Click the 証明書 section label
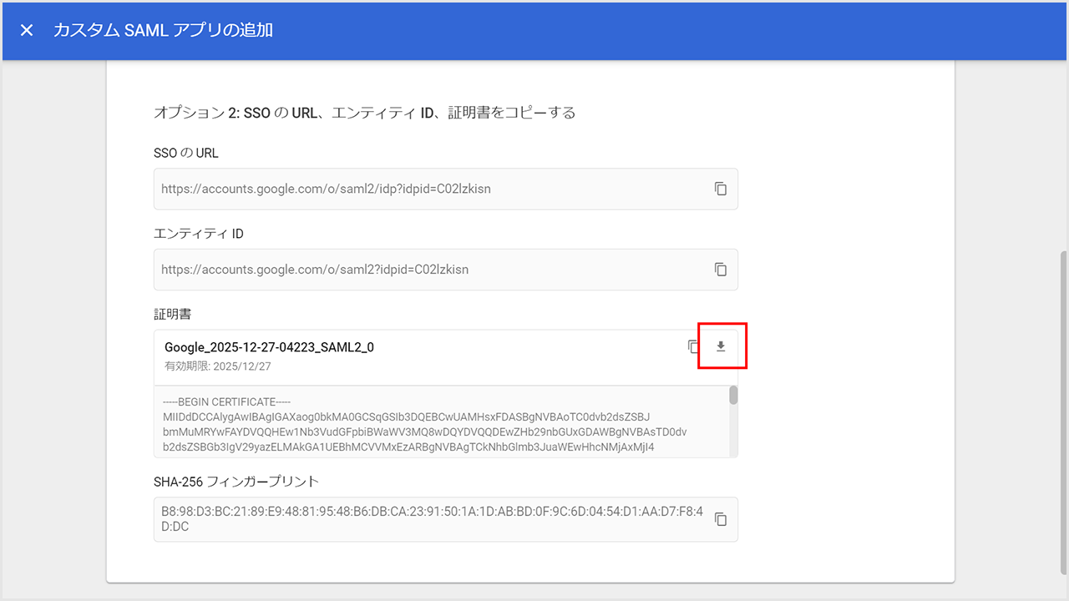 (x=173, y=314)
